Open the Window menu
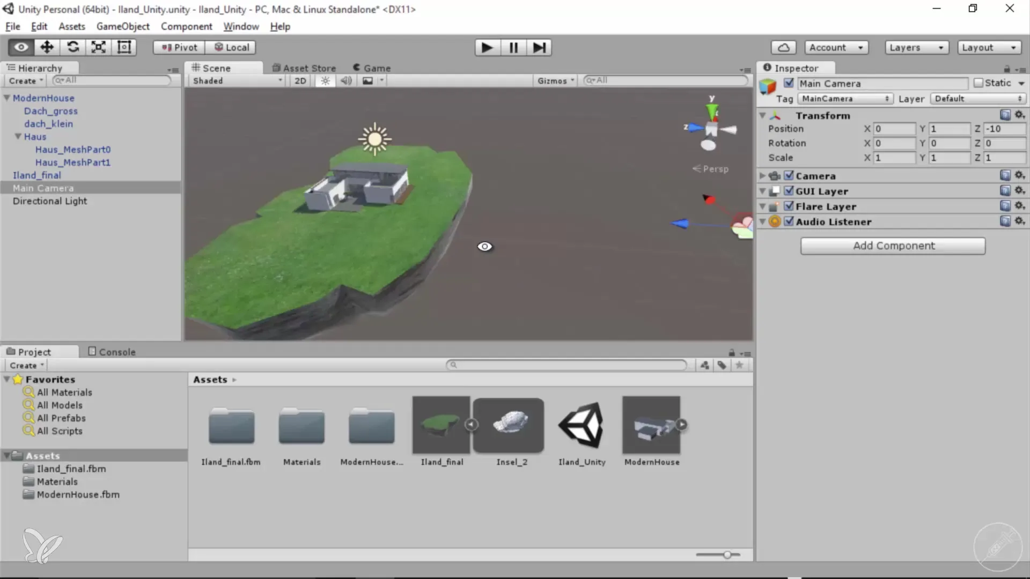The height and width of the screenshot is (579, 1030). pos(241,26)
